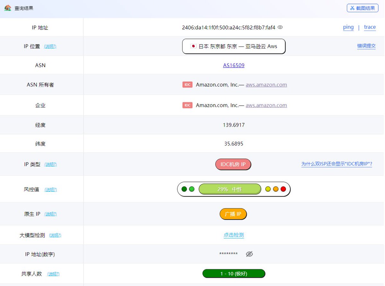This screenshot has width=385, height=286.
Task: Click the yellow dot in the risk meter
Action: point(268,189)
